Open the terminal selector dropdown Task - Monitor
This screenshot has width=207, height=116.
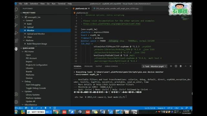(x=155, y=66)
